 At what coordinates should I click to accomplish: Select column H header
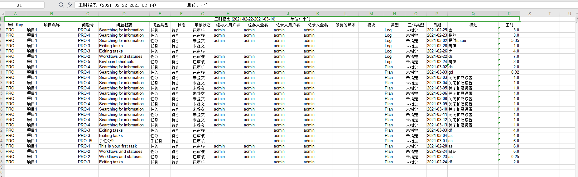[x=228, y=14]
